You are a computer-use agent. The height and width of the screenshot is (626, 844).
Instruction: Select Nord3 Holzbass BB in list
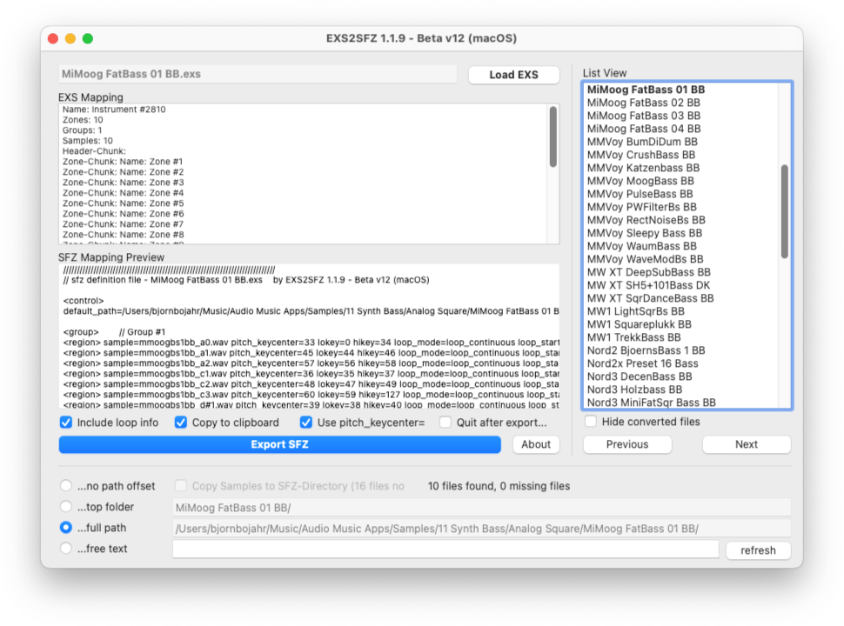click(x=634, y=390)
